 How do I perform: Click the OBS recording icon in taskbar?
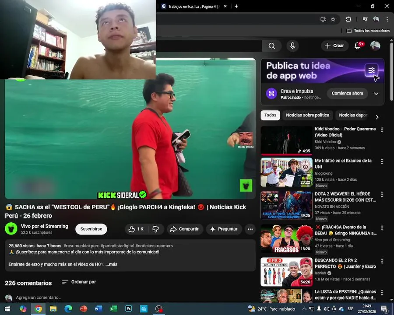point(159,308)
